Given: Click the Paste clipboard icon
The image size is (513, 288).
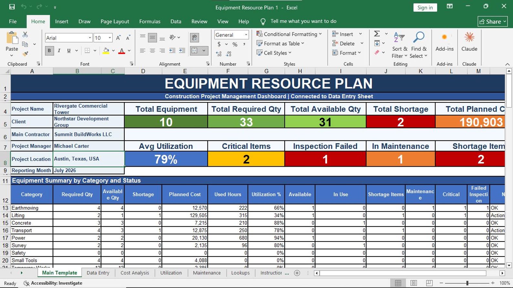Looking at the screenshot, I should coord(12,38).
